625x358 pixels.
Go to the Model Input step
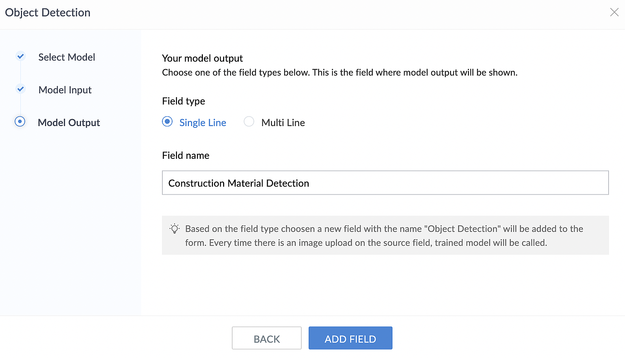click(x=65, y=90)
